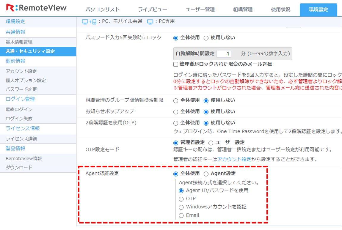Select 使用しない for password lock setting
Image resolution: width=342 pixels, height=230 pixels.
tap(206, 38)
